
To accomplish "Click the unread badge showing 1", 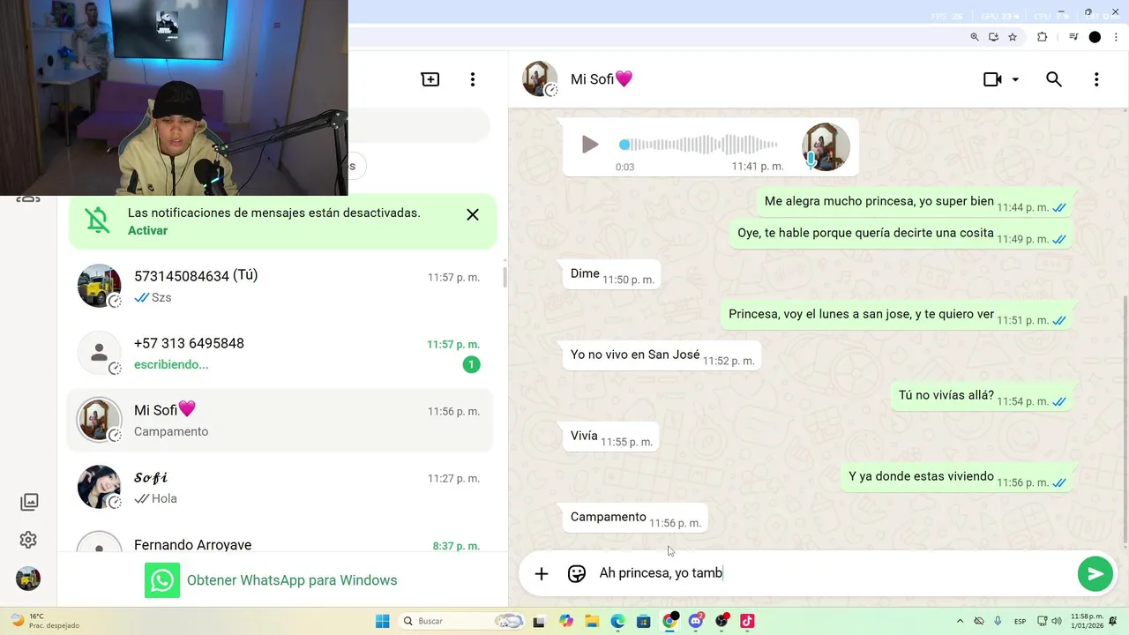I will pos(472,364).
